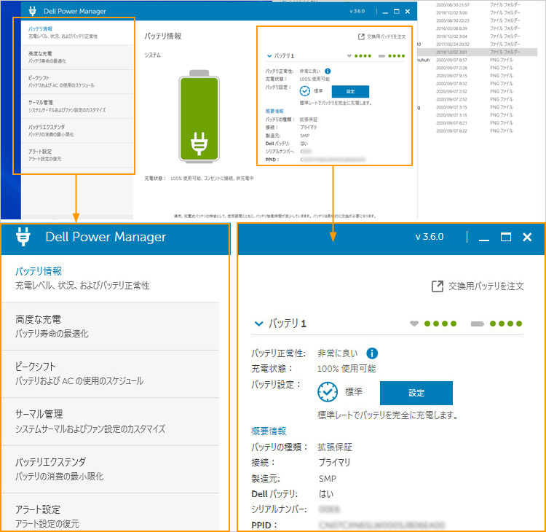Click the v 3.6.0 version label in the enlarged title bar

pyautogui.click(x=430, y=237)
